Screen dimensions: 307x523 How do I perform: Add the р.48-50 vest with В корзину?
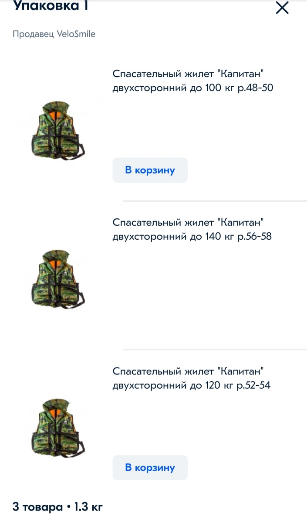coord(150,170)
